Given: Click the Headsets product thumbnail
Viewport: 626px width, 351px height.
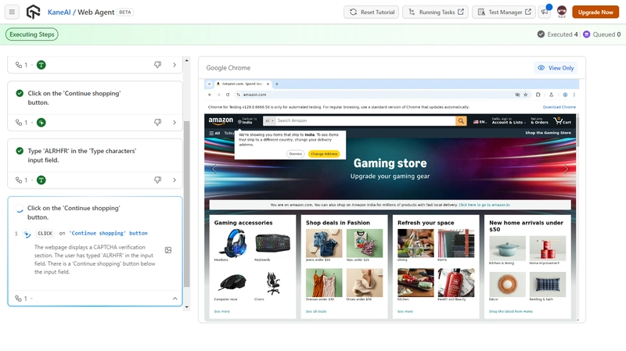Looking at the screenshot, I should tap(232, 243).
